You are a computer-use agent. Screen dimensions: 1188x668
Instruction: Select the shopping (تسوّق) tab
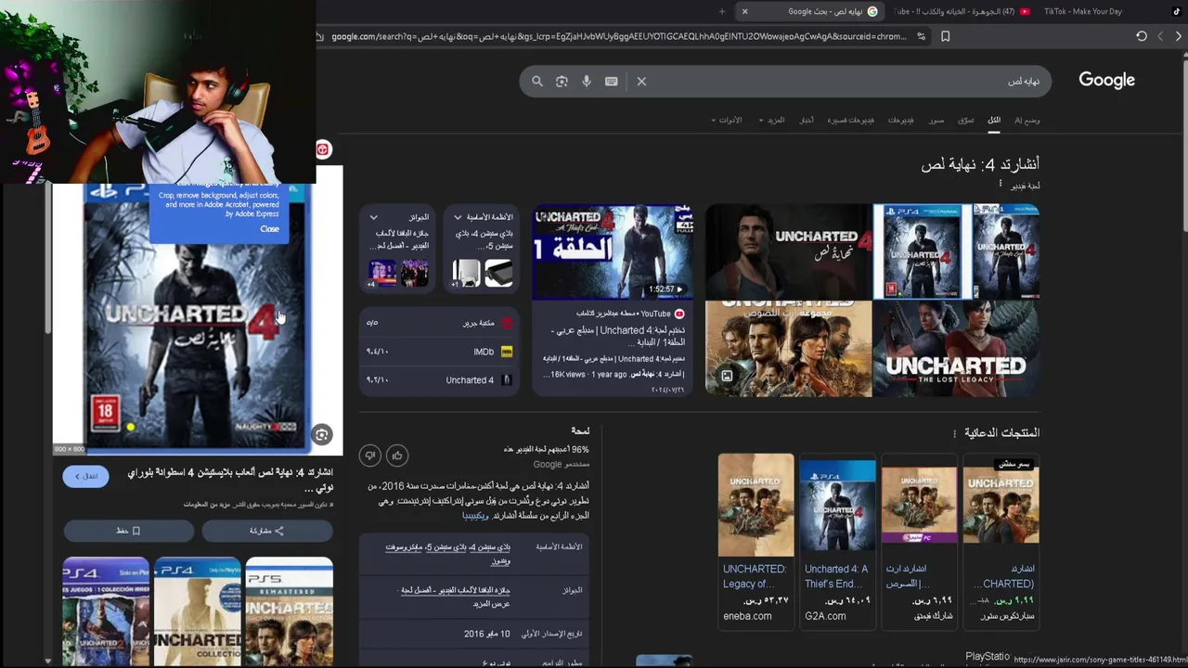965,120
